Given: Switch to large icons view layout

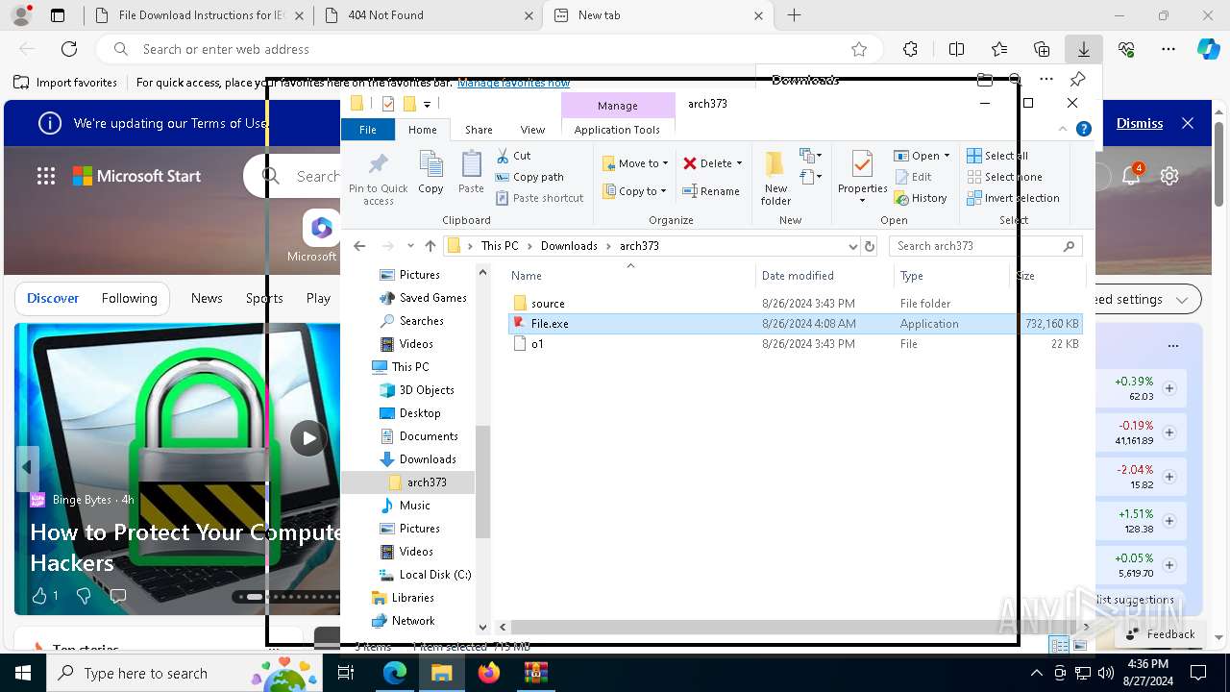Looking at the screenshot, I should (x=1080, y=646).
